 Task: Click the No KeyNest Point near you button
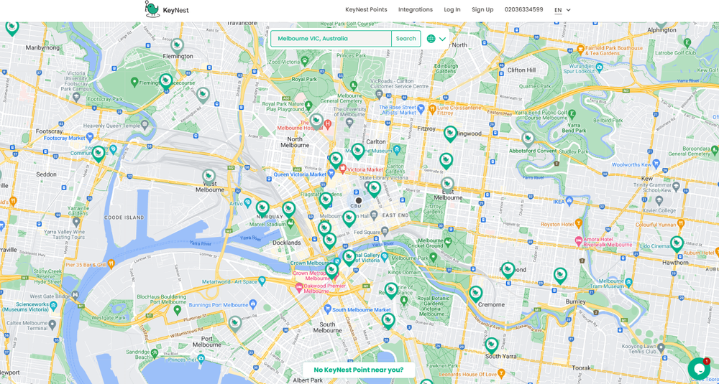359,370
